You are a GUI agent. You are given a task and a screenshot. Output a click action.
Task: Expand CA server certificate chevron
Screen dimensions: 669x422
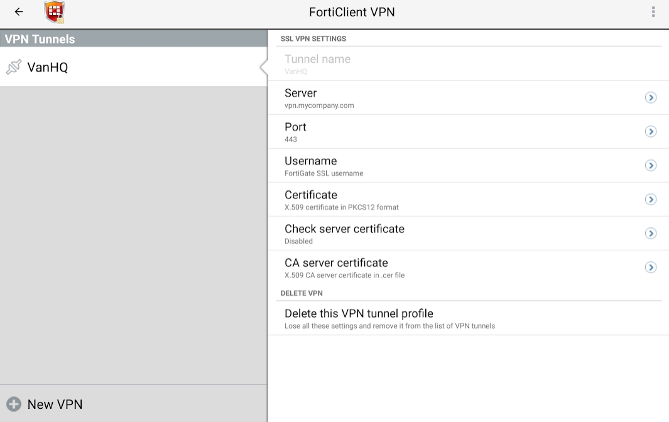651,267
